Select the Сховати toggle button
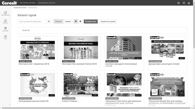The width and height of the screenshot is (195, 109). pyautogui.click(x=68, y=21)
